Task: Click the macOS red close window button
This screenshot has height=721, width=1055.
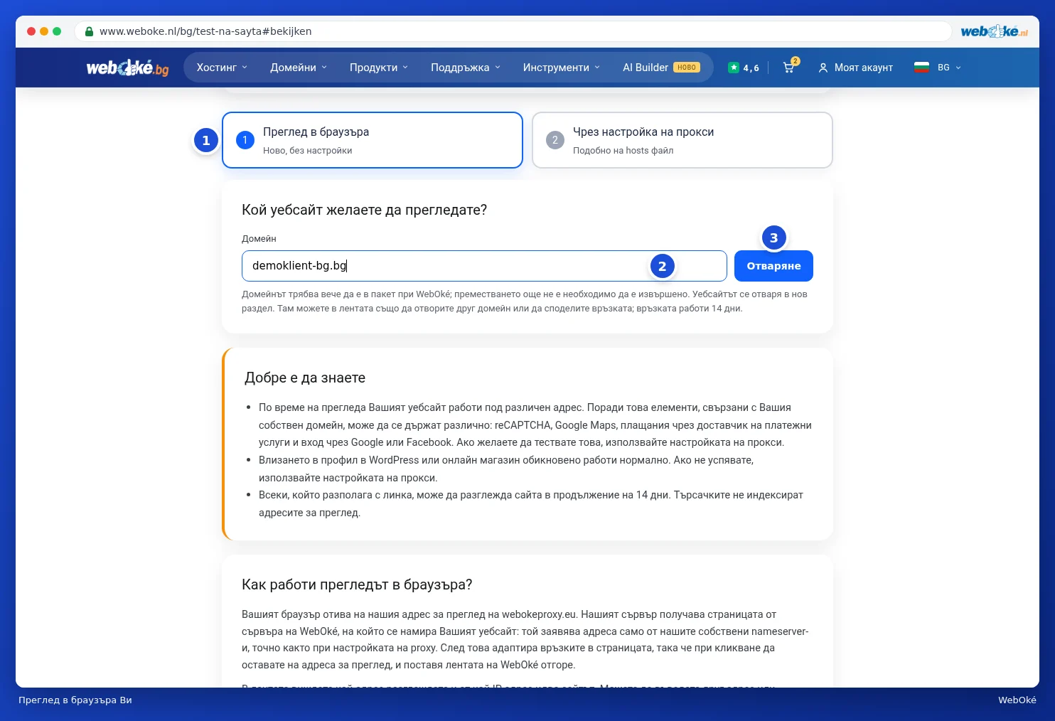Action: 31,31
